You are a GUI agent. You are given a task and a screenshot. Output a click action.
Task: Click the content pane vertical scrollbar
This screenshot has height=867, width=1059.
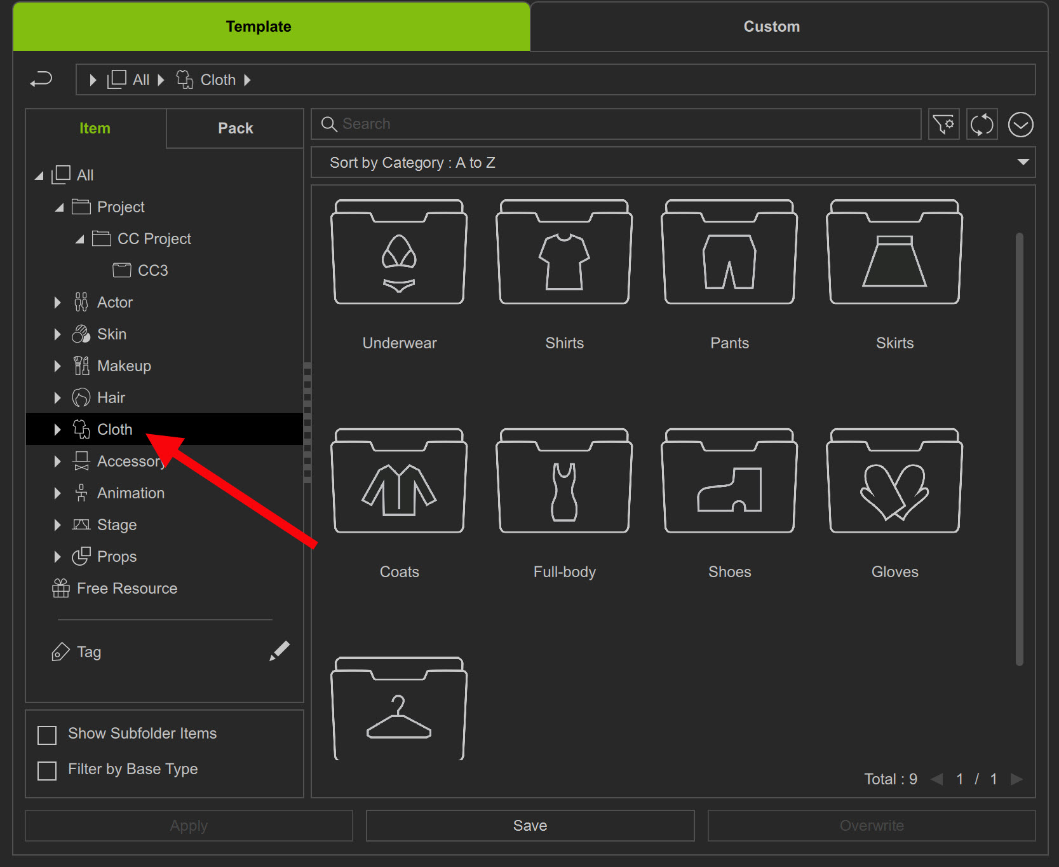(x=1020, y=449)
